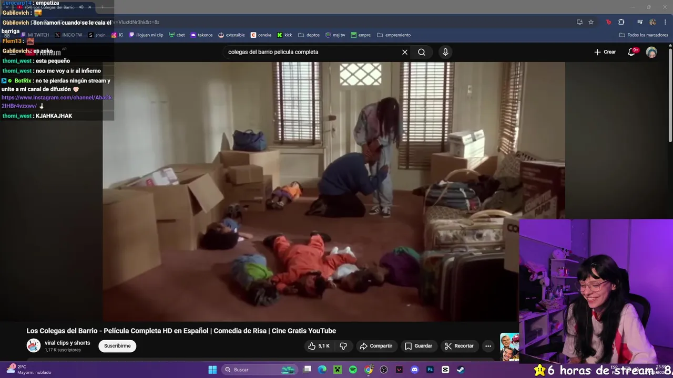Screen dimensions: 673x378
Task: Like the video with 5,1 K thumbs up
Action: 319,346
